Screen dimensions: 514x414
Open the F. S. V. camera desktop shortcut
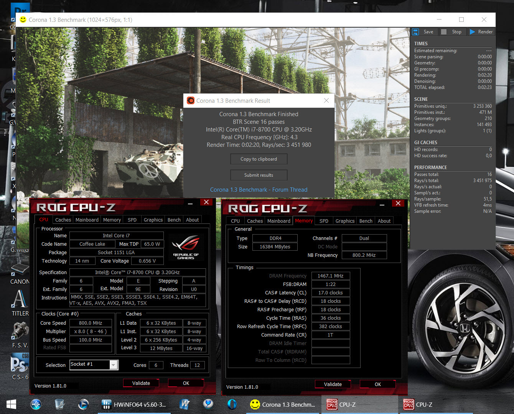(20, 334)
